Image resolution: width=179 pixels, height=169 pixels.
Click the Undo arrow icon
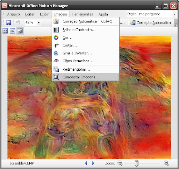[x=18, y=22]
